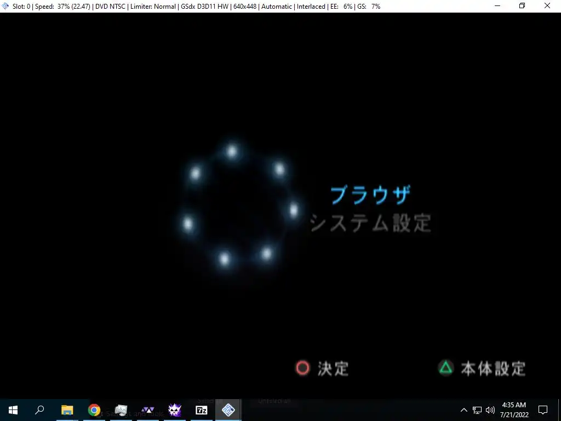Click the 本体設定 label

coord(493,368)
